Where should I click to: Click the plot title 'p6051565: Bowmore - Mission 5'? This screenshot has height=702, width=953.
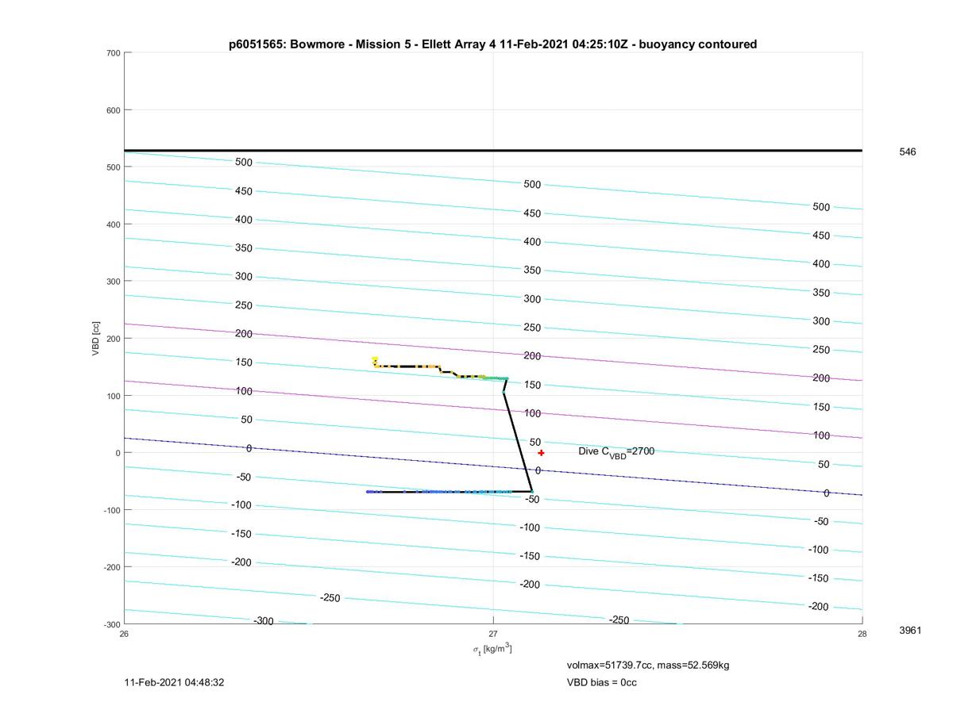pyautogui.click(x=492, y=44)
